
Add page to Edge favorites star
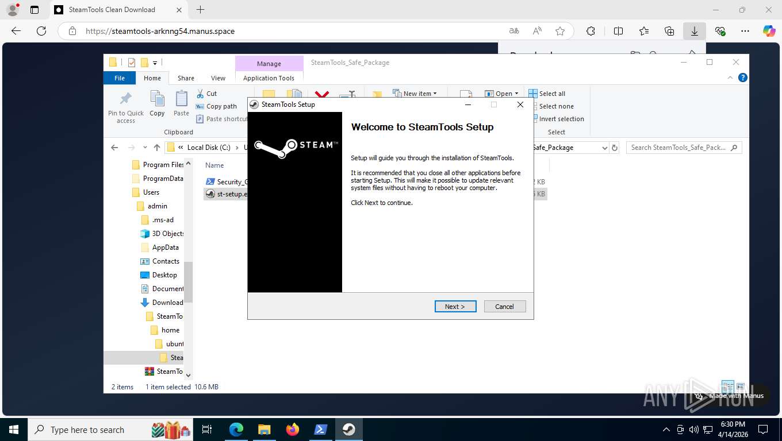[560, 31]
